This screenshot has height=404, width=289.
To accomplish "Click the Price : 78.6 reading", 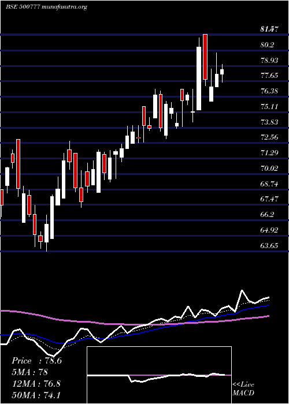I will tap(36, 361).
